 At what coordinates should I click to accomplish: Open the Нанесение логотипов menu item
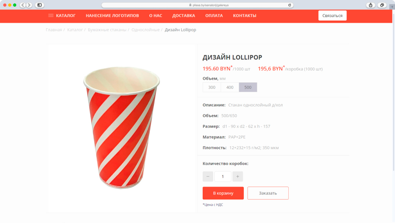tap(112, 15)
